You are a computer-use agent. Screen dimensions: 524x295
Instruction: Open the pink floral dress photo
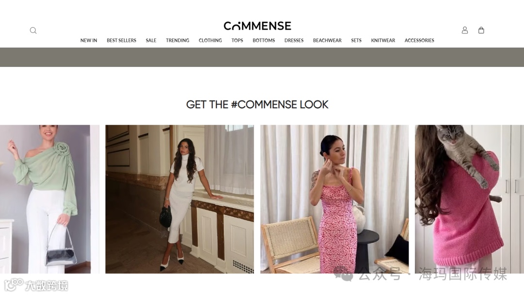[x=334, y=199]
